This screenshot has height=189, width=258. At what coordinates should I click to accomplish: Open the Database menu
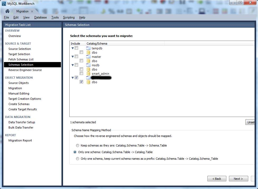[40, 17]
